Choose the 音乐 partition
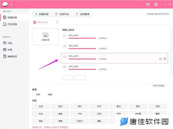 point(138,107)
